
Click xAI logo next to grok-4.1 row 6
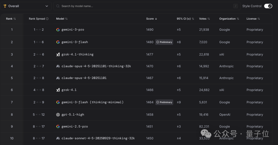point(58,90)
